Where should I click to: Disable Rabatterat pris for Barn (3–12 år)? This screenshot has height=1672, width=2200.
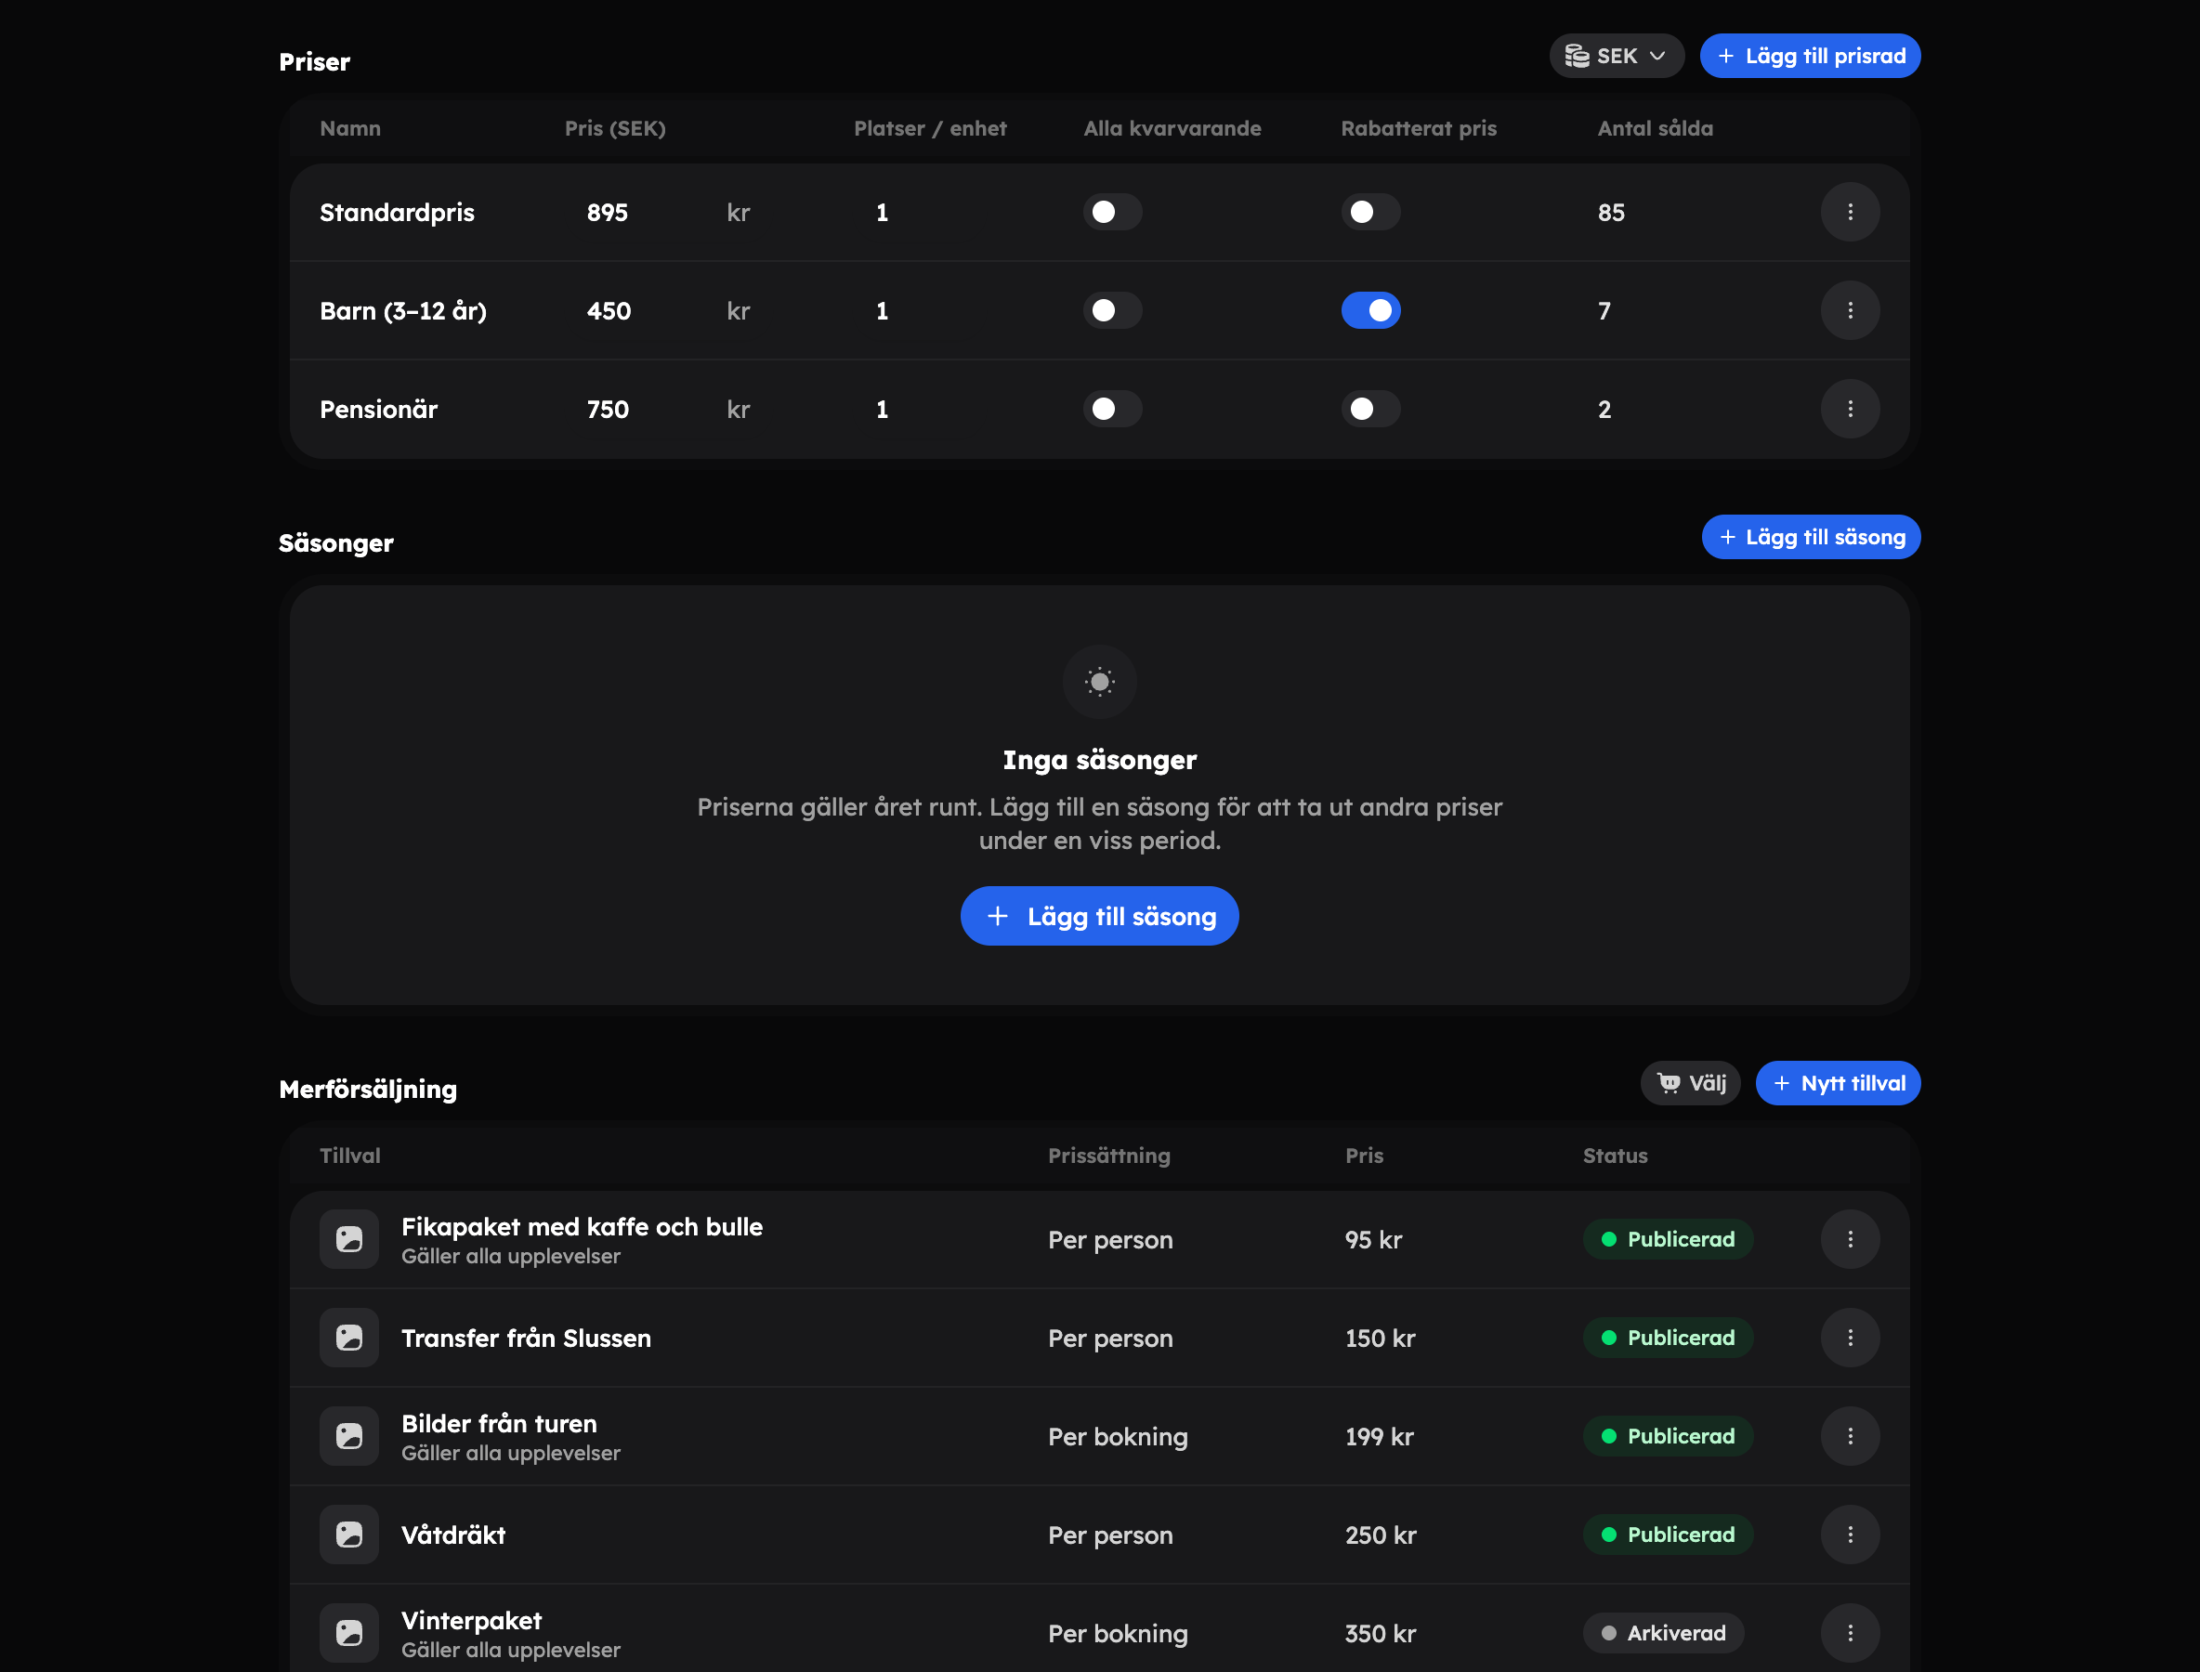tap(1369, 310)
